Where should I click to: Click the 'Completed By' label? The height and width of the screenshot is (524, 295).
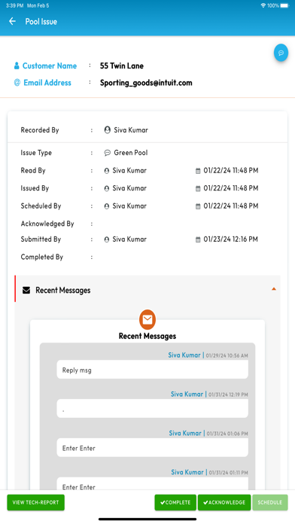(41, 257)
